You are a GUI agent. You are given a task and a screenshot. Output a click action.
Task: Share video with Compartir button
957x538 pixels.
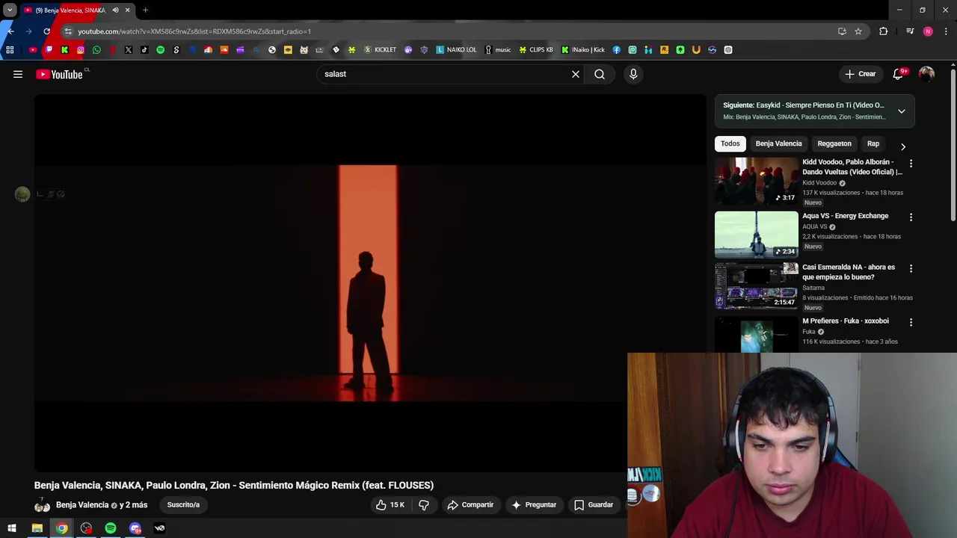click(x=470, y=505)
